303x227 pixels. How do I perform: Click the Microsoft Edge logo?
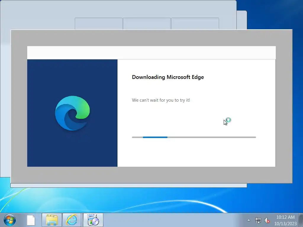pos(72,113)
